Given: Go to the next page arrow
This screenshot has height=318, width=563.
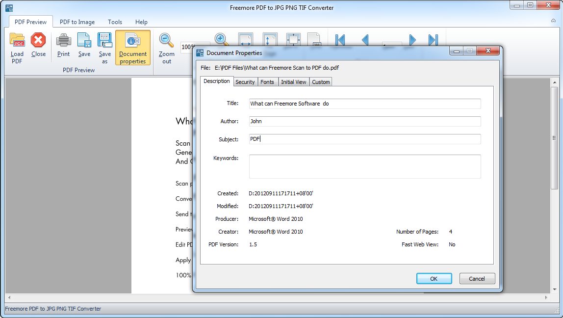Looking at the screenshot, I should click(412, 40).
